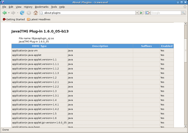Screen dimensions: 188x133
Task: Click the scrollbar up arrow
Action: 186,24
